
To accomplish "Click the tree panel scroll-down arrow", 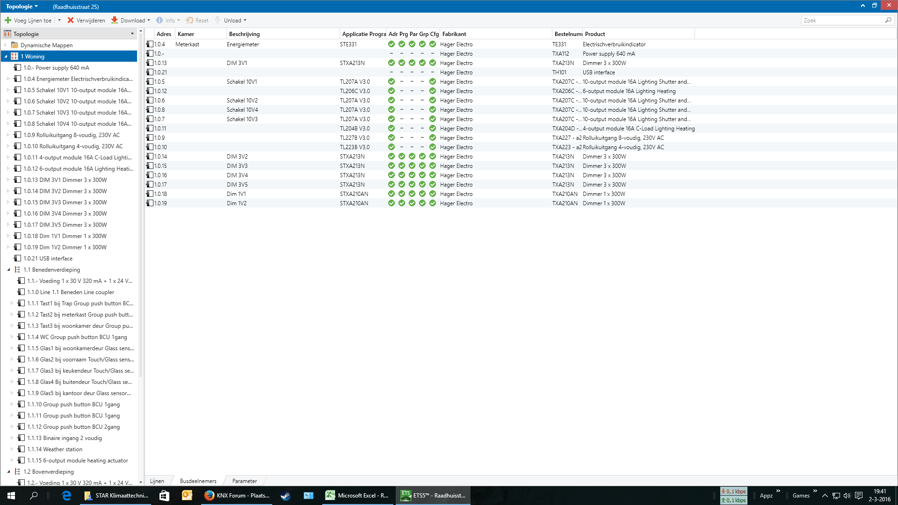I will click(140, 482).
